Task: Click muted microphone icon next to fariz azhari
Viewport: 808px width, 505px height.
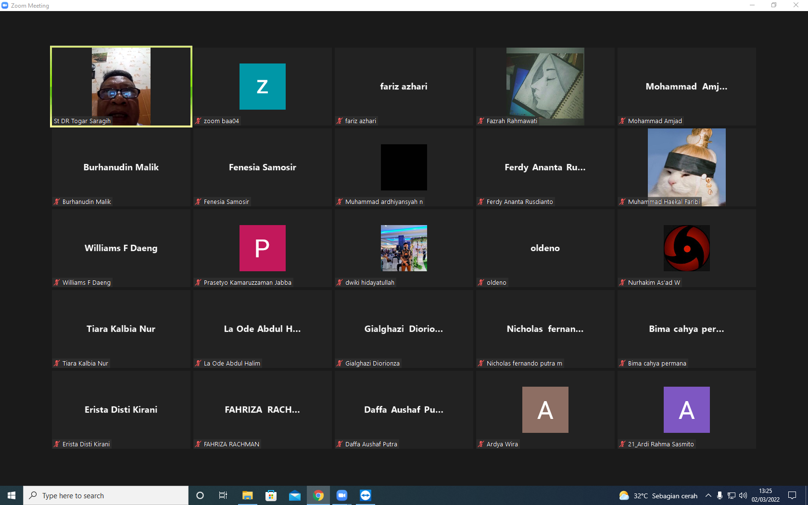Action: [x=340, y=121]
